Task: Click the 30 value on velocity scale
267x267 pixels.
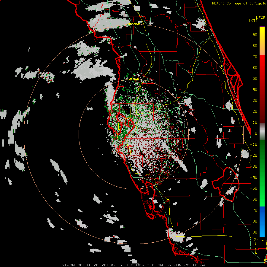Action: click(255, 101)
